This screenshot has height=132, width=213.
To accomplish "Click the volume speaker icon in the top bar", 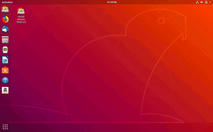I will point(202,2).
